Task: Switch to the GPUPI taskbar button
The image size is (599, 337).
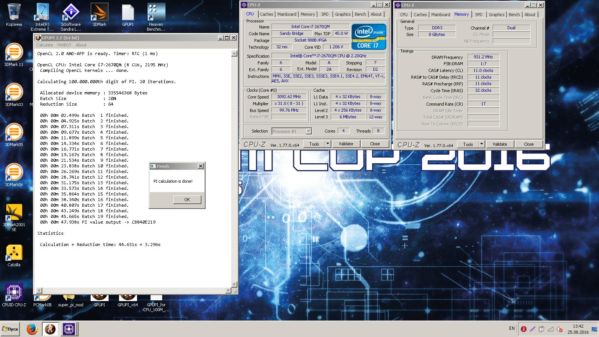Action: pyautogui.click(x=50, y=329)
